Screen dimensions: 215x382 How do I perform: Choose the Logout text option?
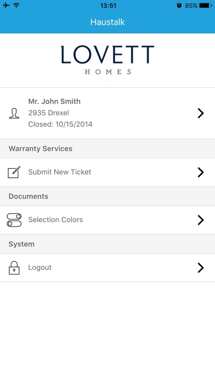40,267
